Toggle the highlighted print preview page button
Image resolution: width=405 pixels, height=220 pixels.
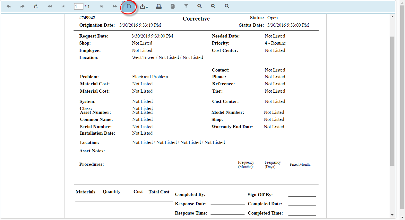point(129,6)
